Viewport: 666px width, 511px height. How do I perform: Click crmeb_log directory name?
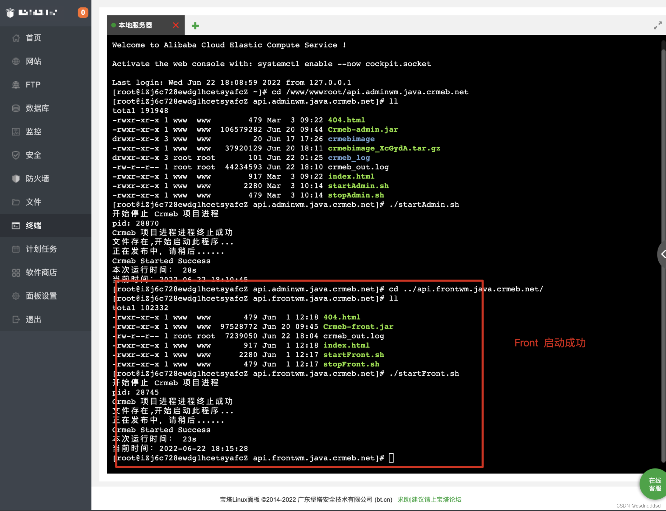tap(349, 158)
